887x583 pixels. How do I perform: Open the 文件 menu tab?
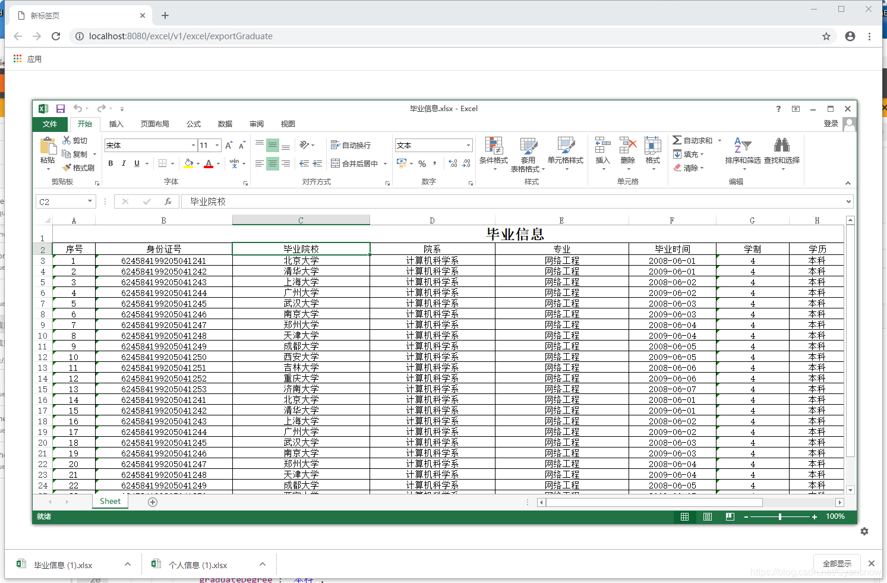coord(50,124)
